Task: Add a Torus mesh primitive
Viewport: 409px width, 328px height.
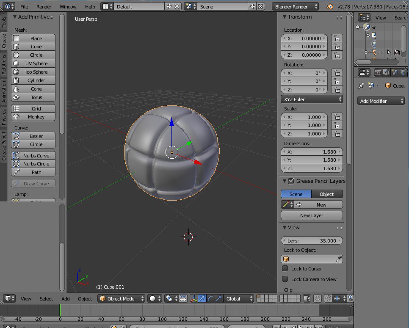Action: (33, 97)
